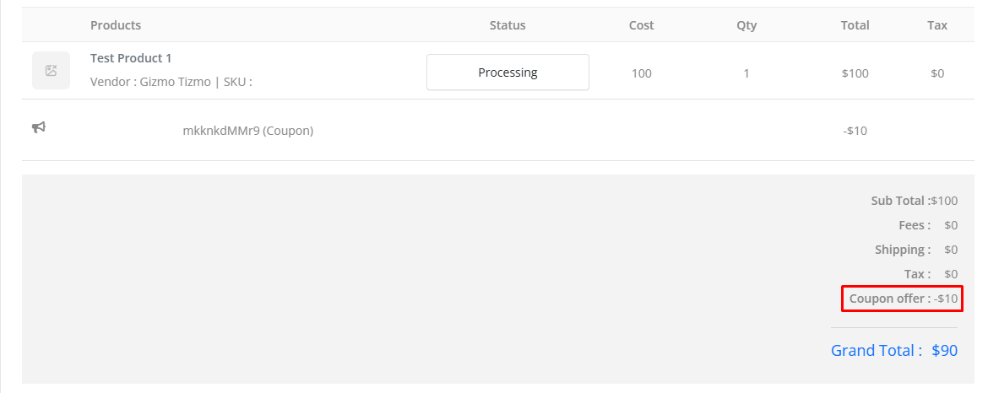Click the Shipping $0 line
This screenshot has width=988, height=393.
pyautogui.click(x=915, y=250)
